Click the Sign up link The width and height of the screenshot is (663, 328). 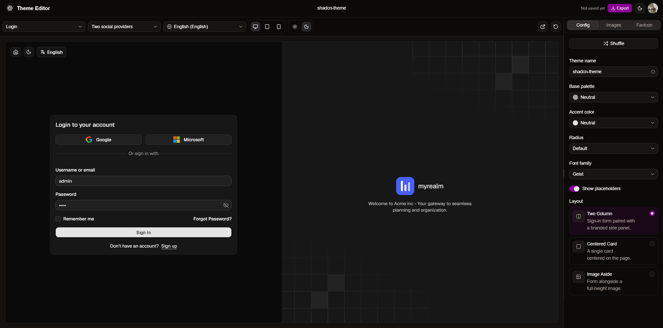pos(169,246)
